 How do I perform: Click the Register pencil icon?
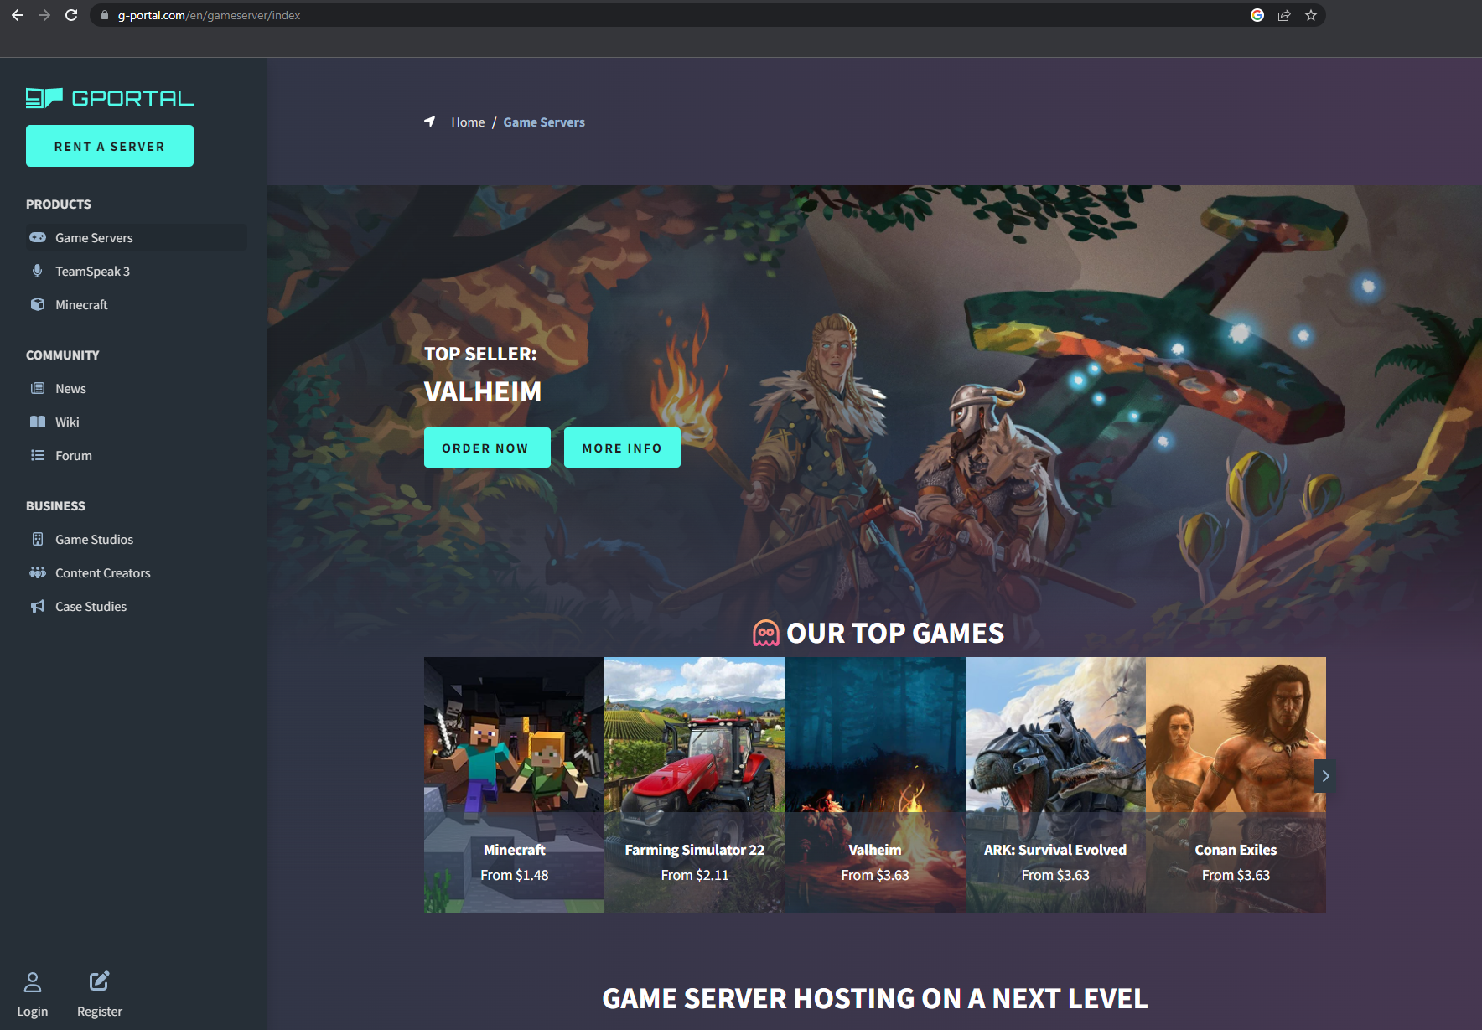coord(100,981)
